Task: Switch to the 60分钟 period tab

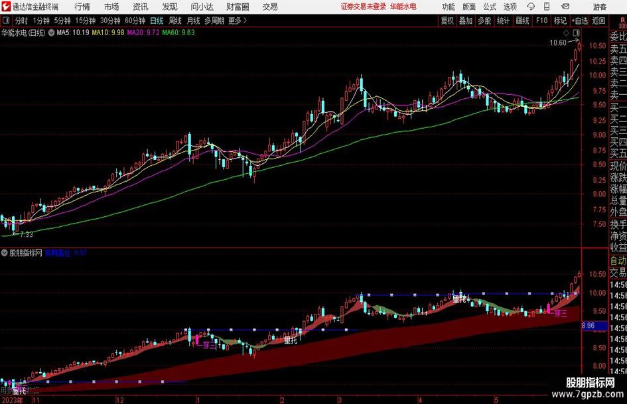Action: [135, 21]
